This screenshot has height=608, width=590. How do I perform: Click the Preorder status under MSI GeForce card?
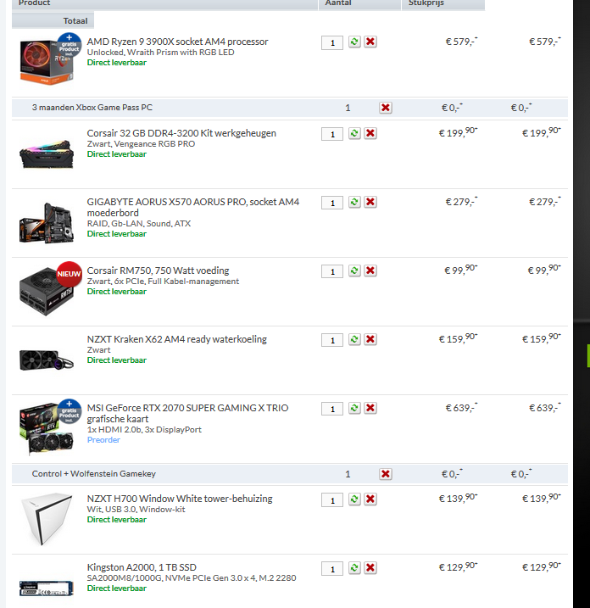point(103,440)
